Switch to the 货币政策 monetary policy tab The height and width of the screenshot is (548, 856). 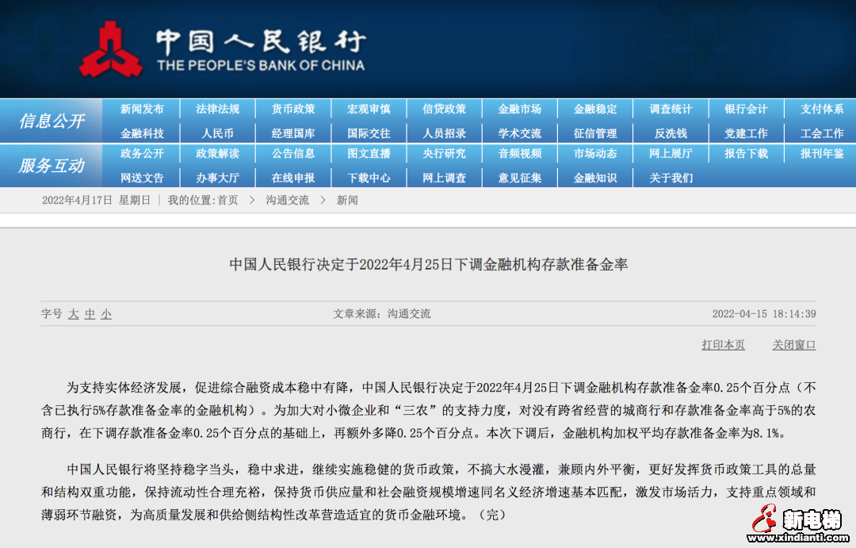(x=292, y=109)
